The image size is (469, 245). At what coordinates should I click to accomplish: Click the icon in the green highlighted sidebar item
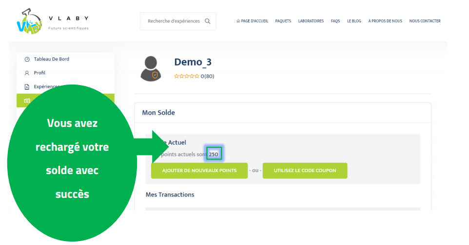tap(27, 101)
